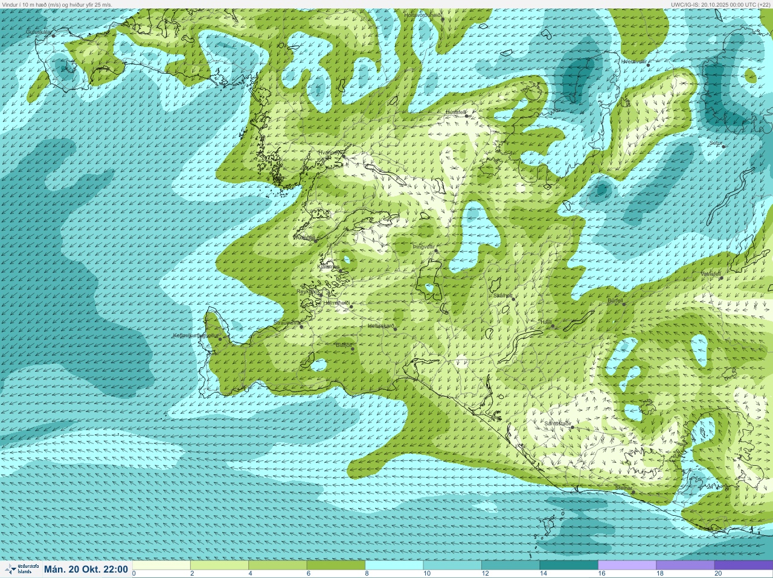Click the Mán. 20 Okt. 22:00 timestamp

[86, 569]
